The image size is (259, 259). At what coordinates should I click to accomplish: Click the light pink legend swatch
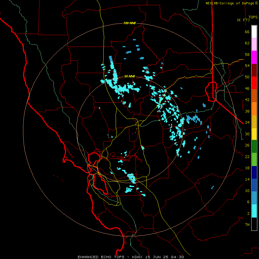point(254,44)
